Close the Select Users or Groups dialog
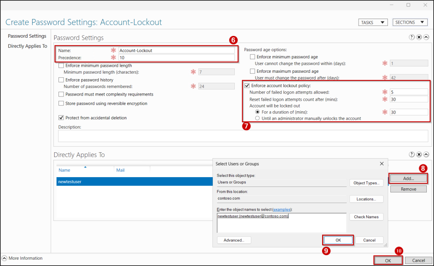Screen dimensions: 434x266 tap(381, 164)
